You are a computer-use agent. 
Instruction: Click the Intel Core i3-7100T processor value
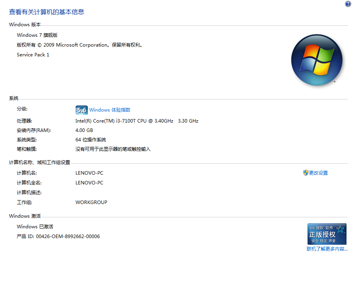[137, 121]
